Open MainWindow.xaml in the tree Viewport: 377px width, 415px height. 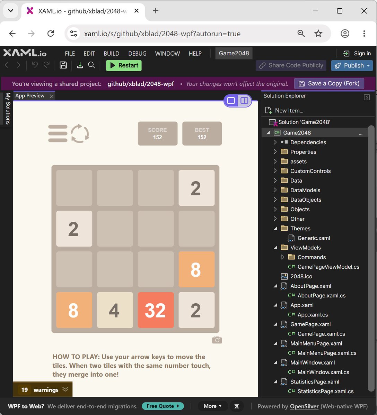pyautogui.click(x=308, y=363)
